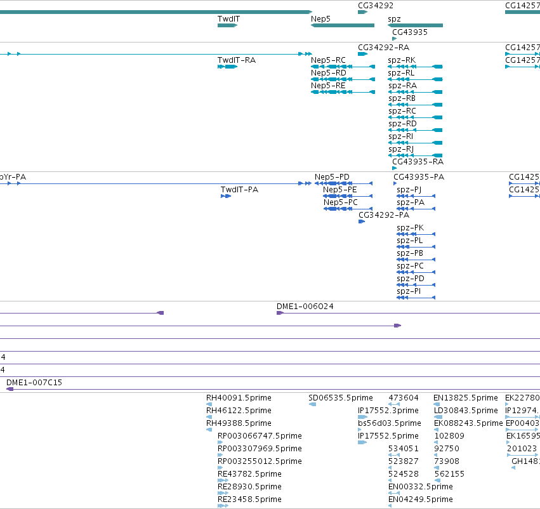Image resolution: width=540 pixels, height=509 pixels.
Task: Open the 473604 feature label
Action: (404, 398)
